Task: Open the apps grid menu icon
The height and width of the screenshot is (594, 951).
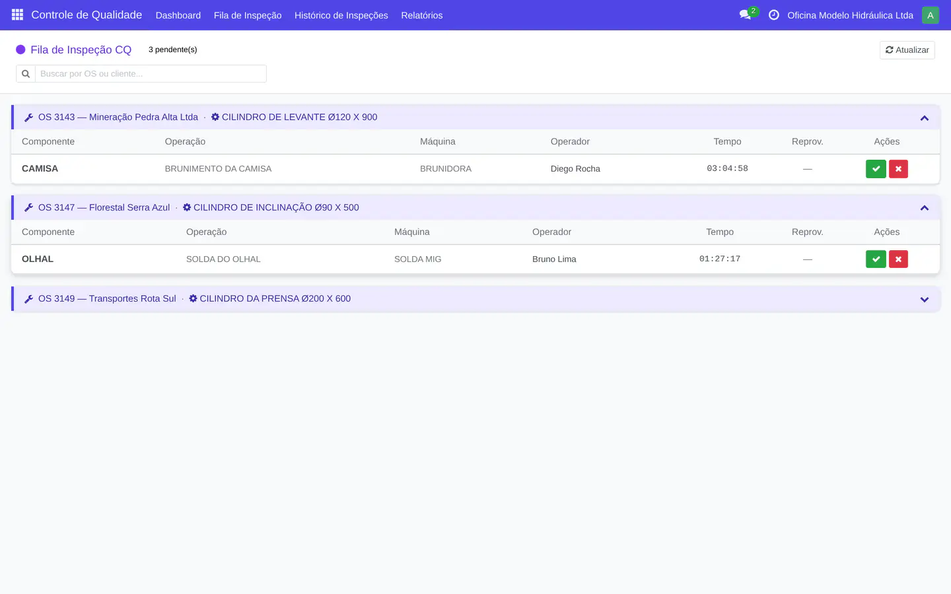Action: click(17, 15)
